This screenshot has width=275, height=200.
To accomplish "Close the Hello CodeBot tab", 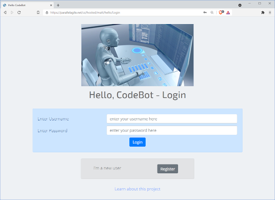I will point(51,5).
